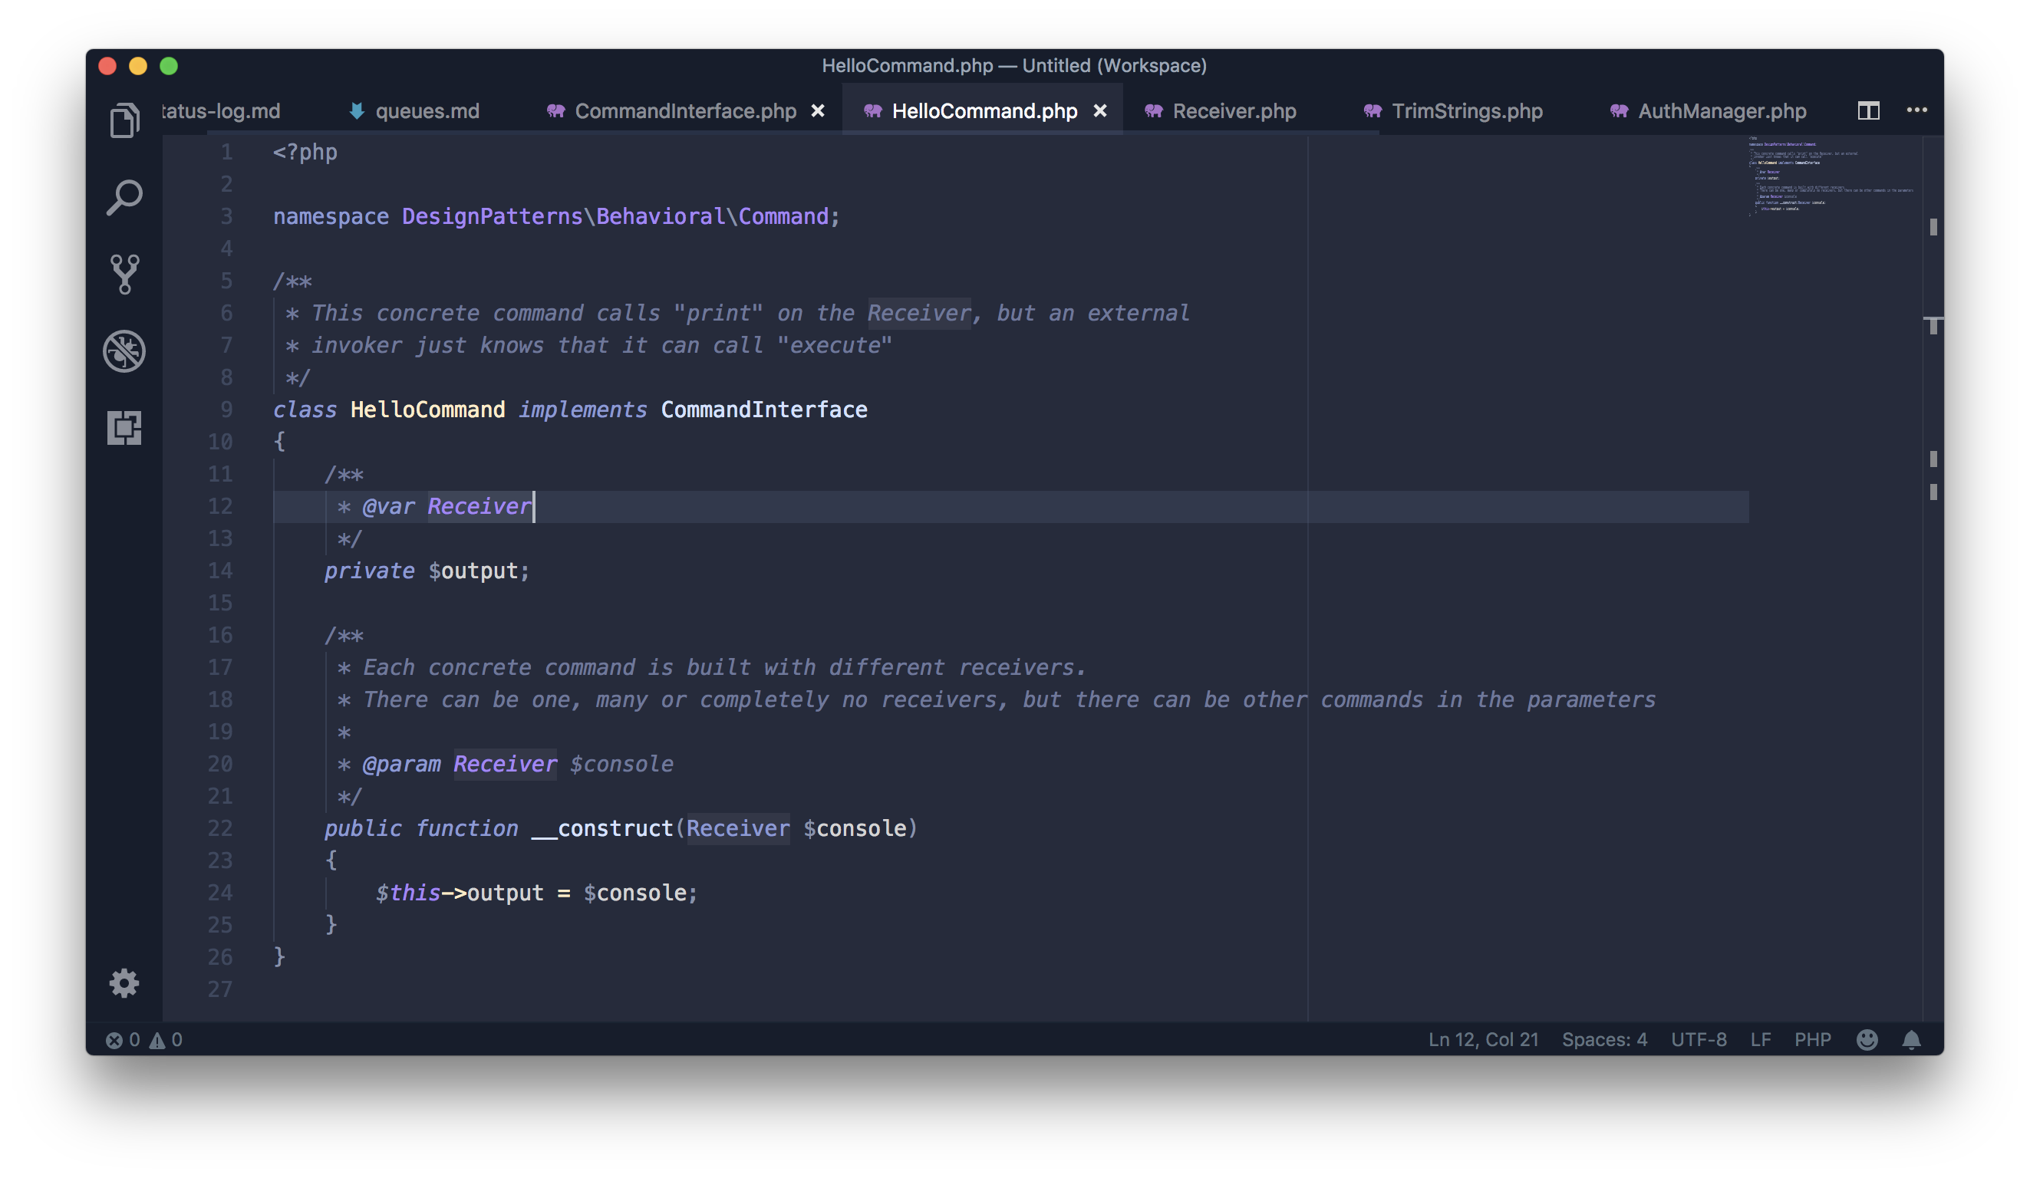Open the Source Control view
The height and width of the screenshot is (1178, 2030).
coord(125,274)
